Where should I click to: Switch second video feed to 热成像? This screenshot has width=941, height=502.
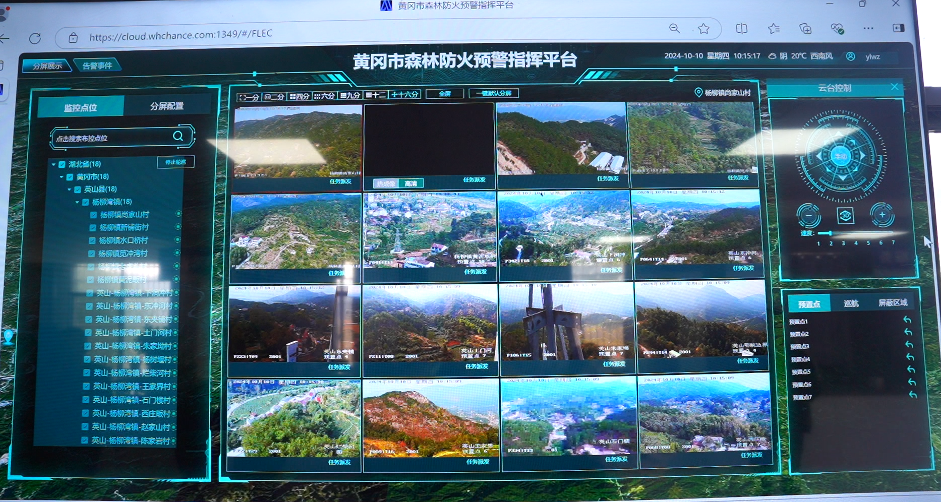coord(386,183)
